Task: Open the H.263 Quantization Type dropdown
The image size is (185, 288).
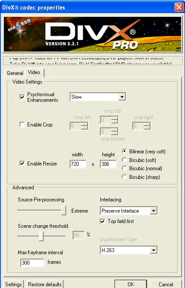Action: click(129, 250)
